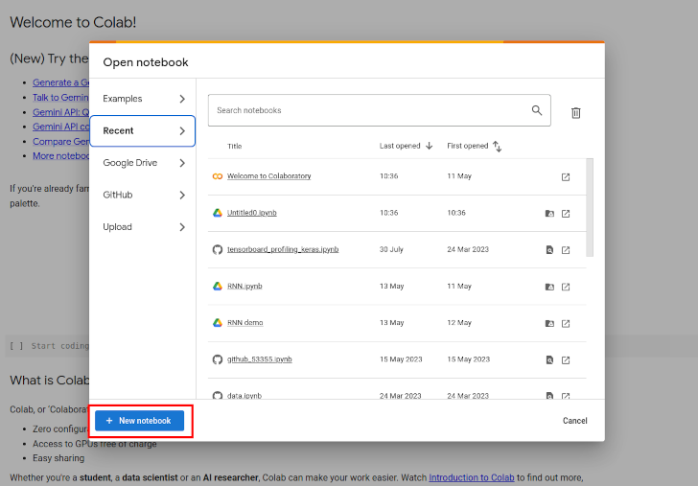
Task: Click the trash delete icon
Action: click(x=575, y=112)
